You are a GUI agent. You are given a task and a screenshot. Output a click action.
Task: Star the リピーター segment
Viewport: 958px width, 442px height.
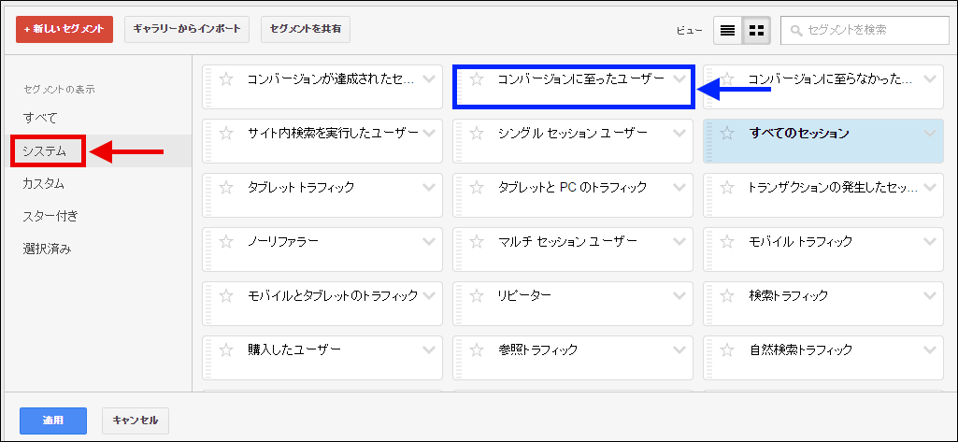click(477, 296)
